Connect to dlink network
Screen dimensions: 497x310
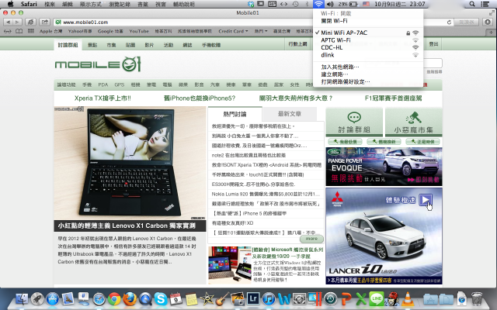[x=367, y=55]
